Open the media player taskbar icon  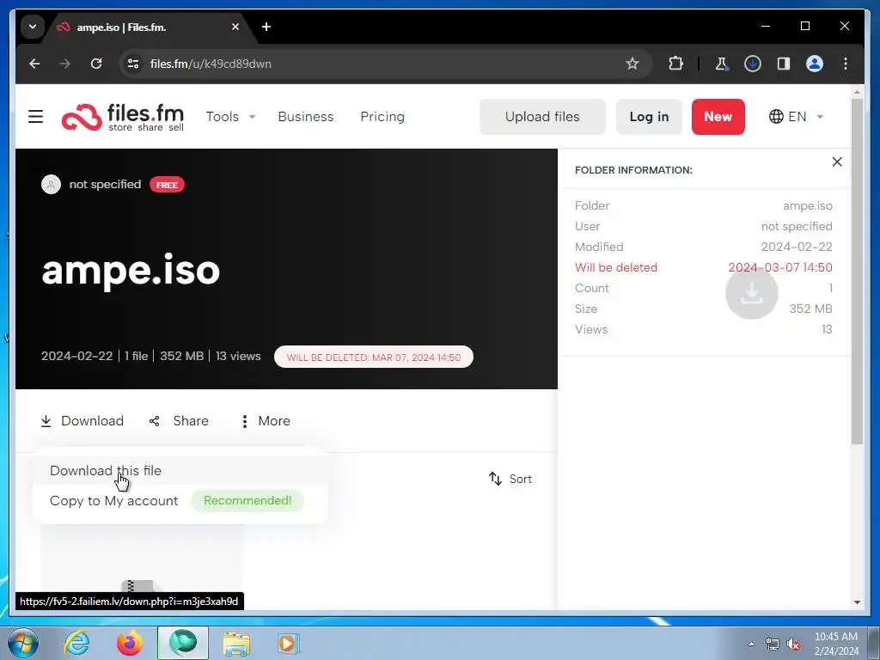click(289, 643)
